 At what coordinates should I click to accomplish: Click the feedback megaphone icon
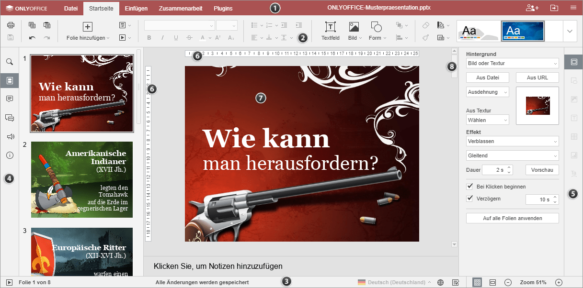click(x=10, y=137)
